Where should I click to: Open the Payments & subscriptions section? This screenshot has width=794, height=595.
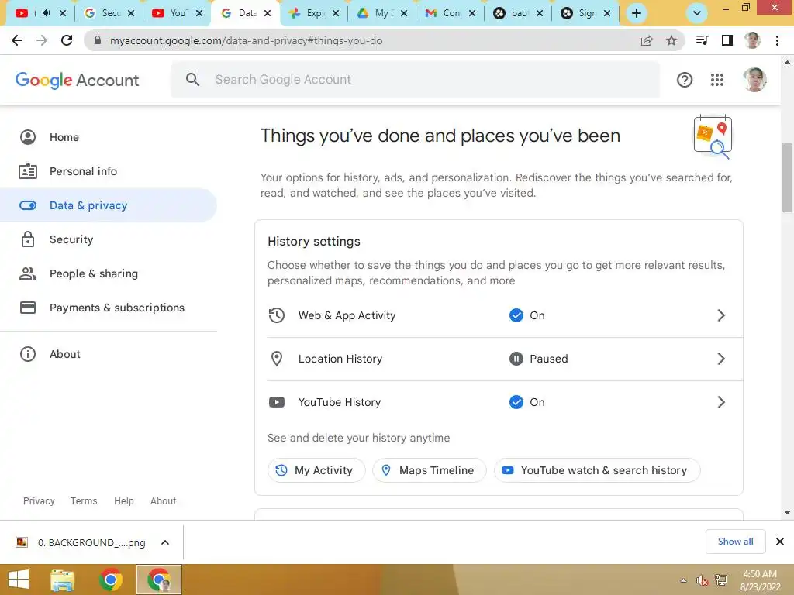(109, 308)
